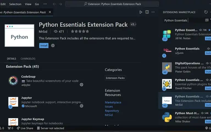Install the Python Essentials Extension Pack

click(44, 46)
